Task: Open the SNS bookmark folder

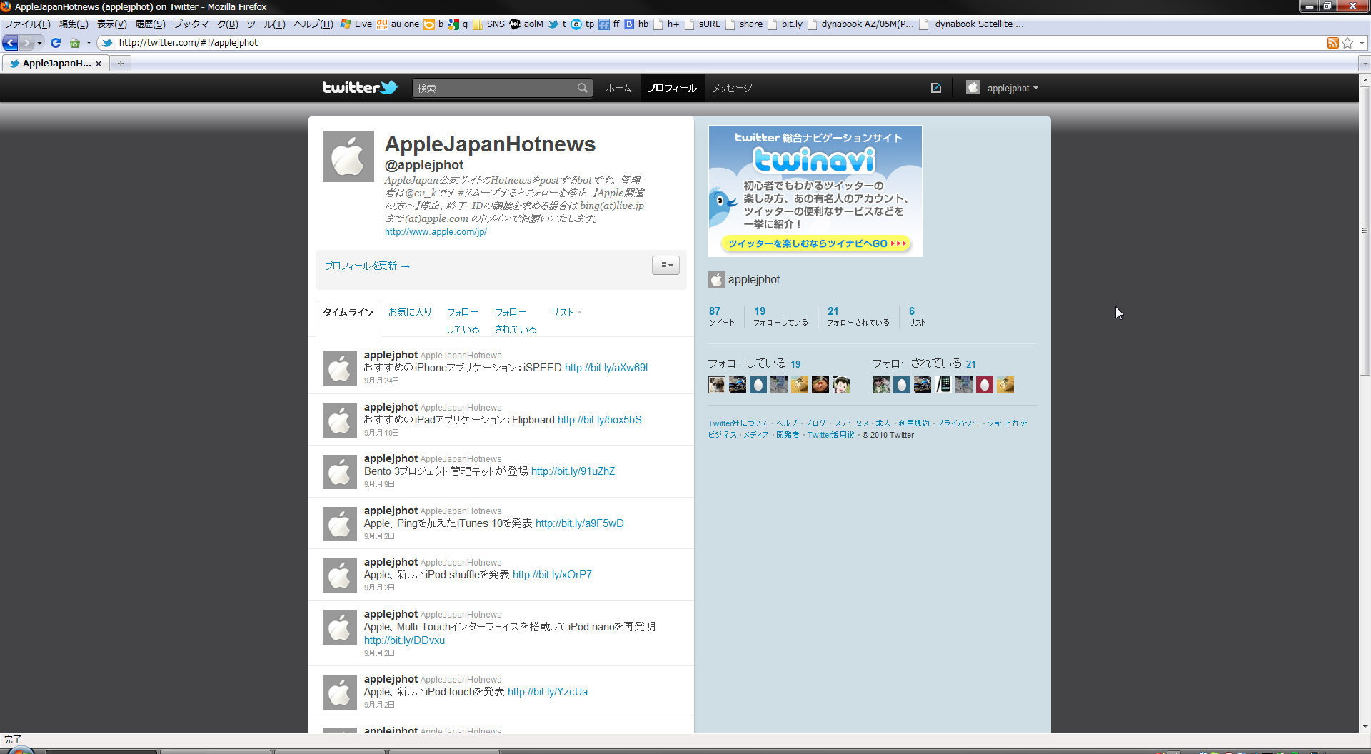Action: pyautogui.click(x=488, y=24)
